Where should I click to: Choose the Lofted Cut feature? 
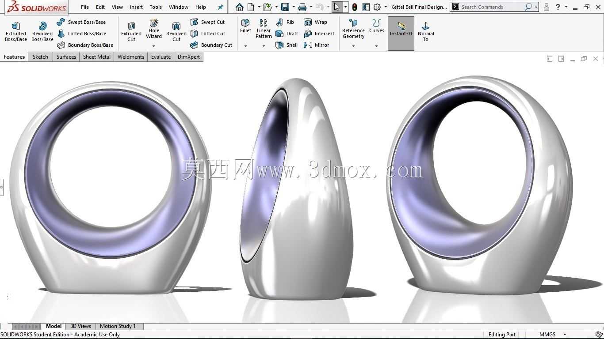(208, 34)
